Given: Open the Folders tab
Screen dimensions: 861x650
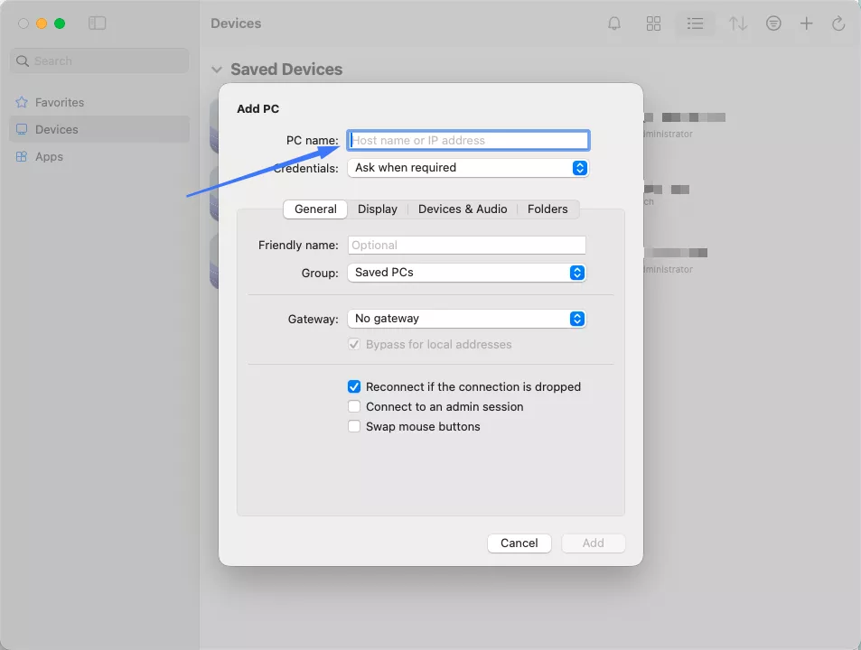Looking at the screenshot, I should pyautogui.click(x=547, y=209).
